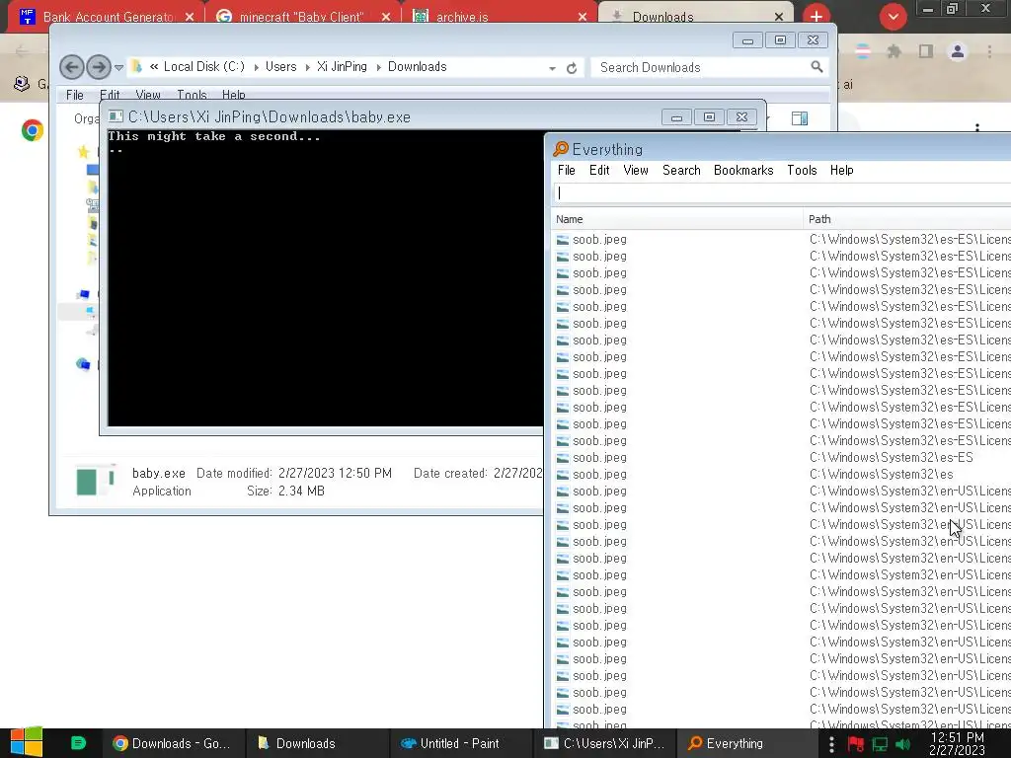This screenshot has width=1011, height=758.
Task: Switch to minecraft "Baby Client" Chrome tab
Action: [301, 17]
